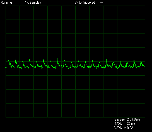Click the top tick mark of the center axis

coord(75,9)
